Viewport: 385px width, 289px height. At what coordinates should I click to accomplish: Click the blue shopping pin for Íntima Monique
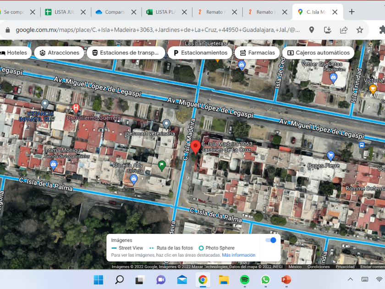53,165
